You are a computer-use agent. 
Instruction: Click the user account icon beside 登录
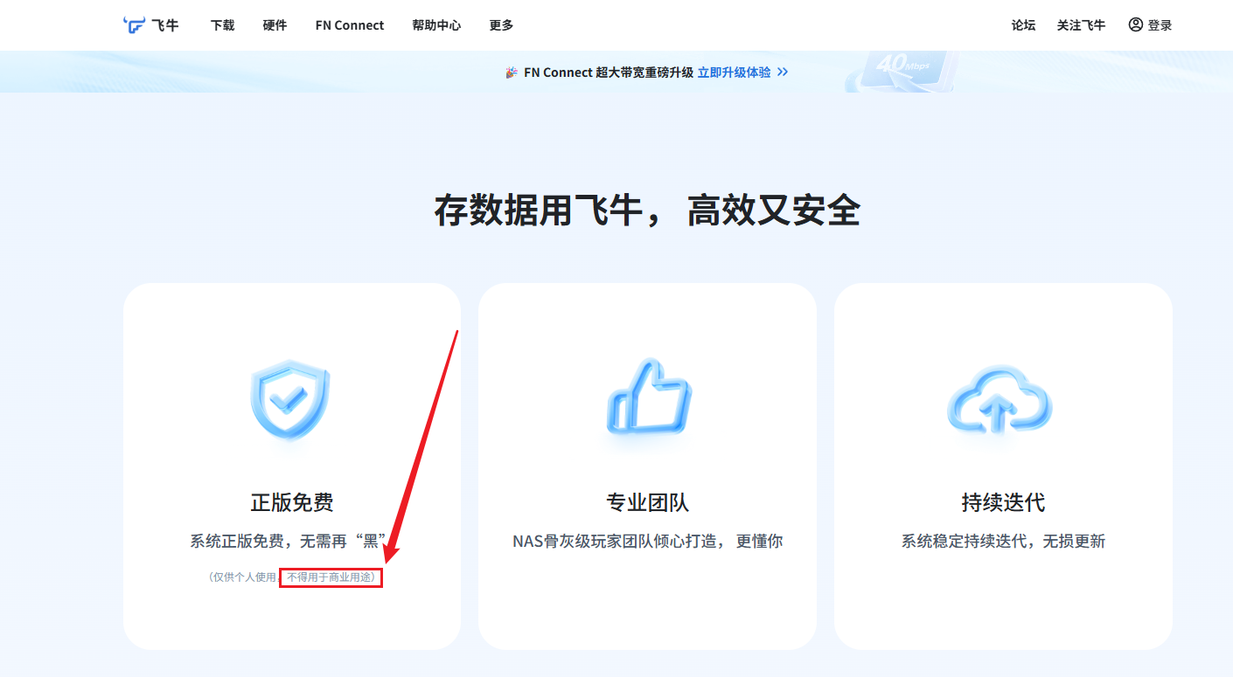point(1136,24)
